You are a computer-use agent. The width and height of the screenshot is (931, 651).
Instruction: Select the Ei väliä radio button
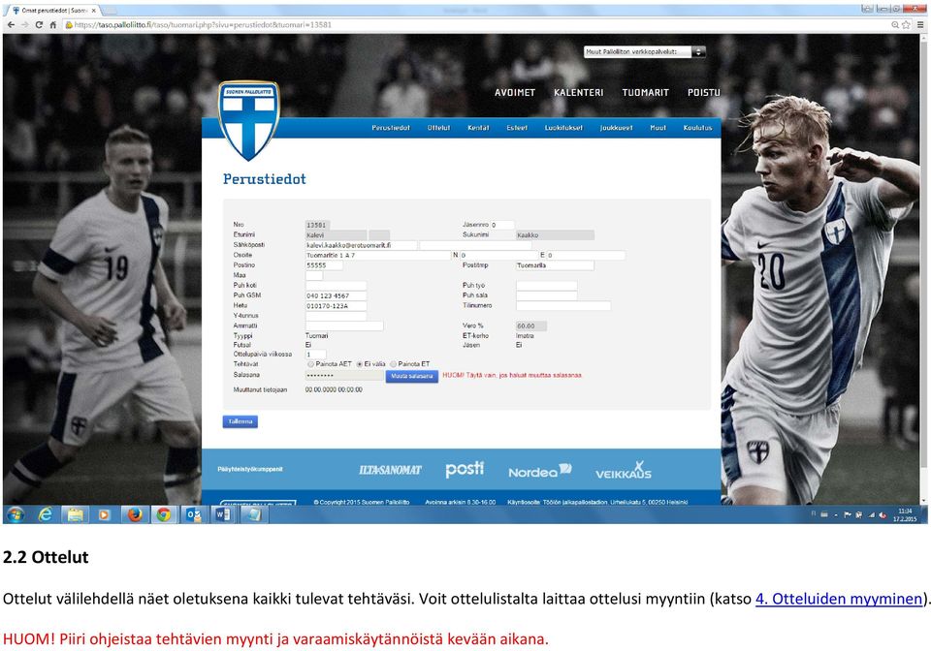[359, 364]
